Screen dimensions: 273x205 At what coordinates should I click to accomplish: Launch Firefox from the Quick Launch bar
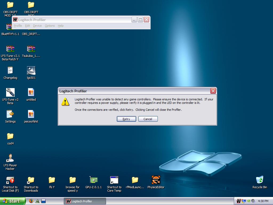pos(31,201)
